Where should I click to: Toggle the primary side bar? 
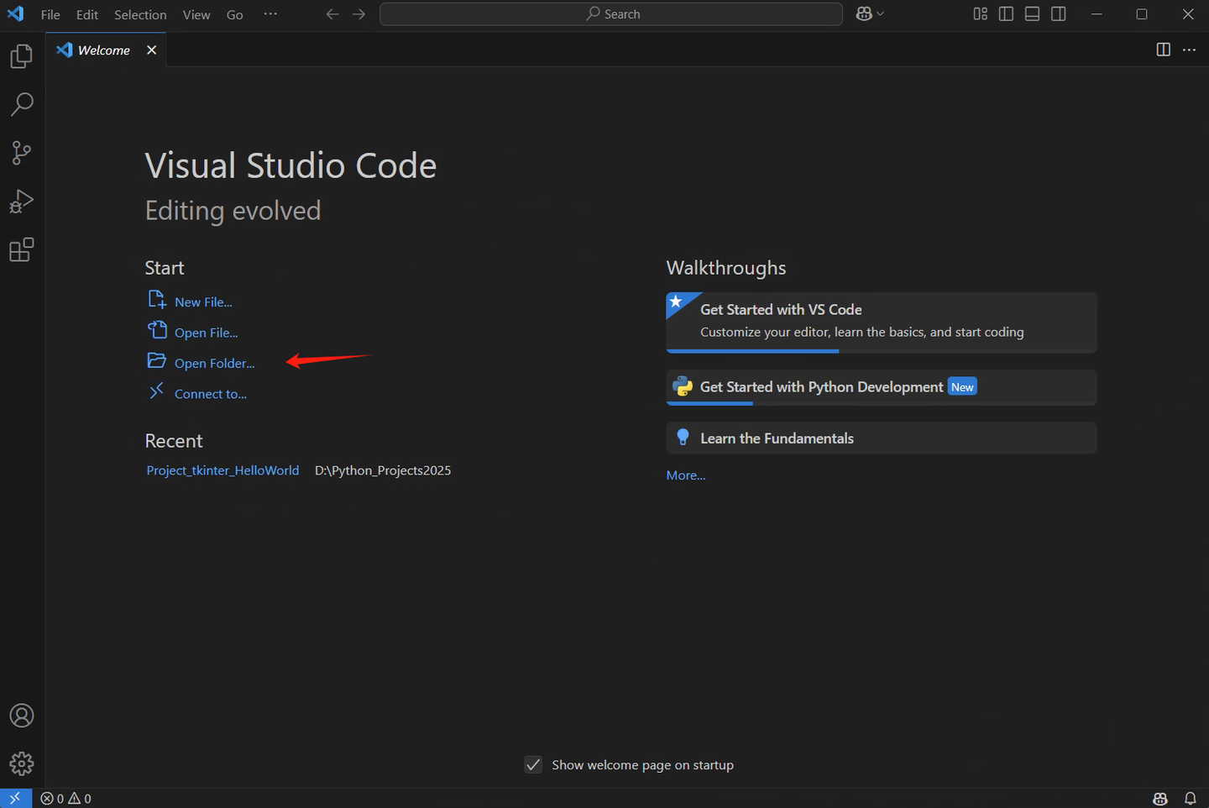pyautogui.click(x=1006, y=14)
